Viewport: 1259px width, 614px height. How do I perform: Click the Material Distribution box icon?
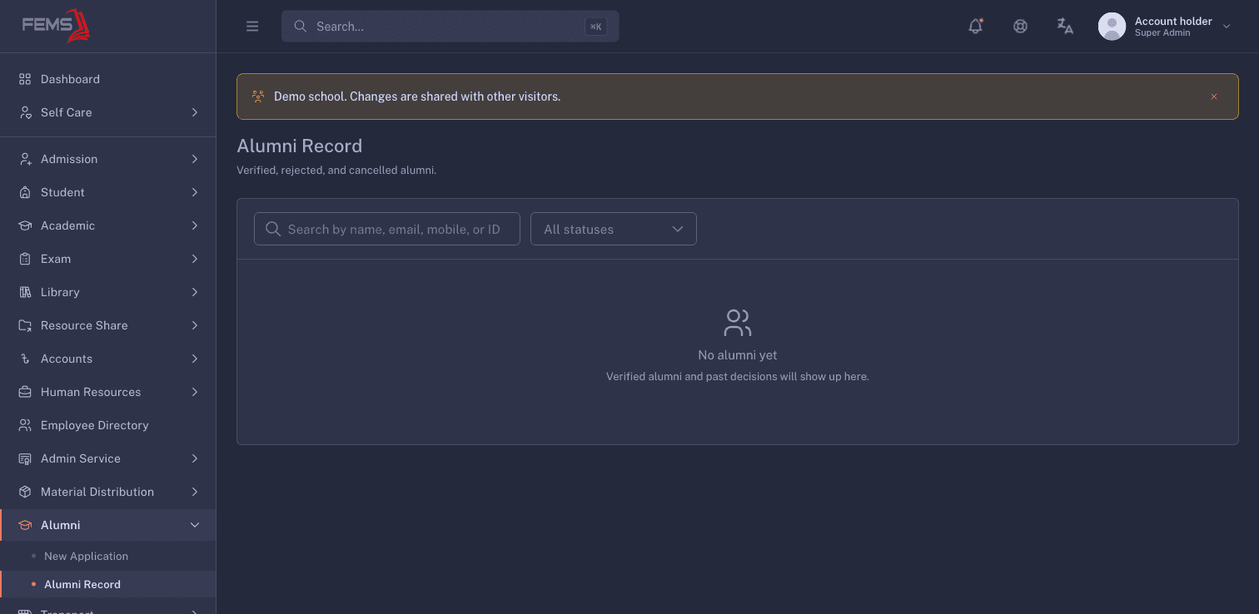(25, 492)
